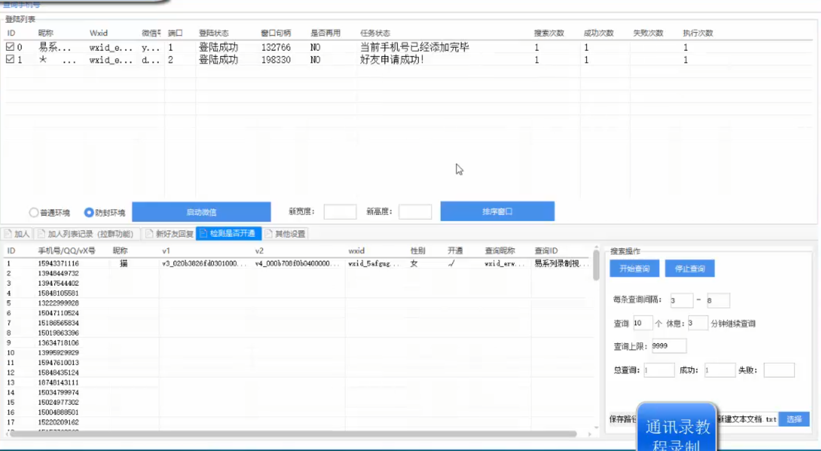Toggle the checkbox for account row 1
821x451 pixels.
click(10, 59)
